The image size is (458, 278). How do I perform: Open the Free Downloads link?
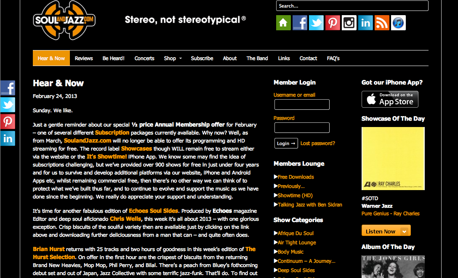[296, 177]
